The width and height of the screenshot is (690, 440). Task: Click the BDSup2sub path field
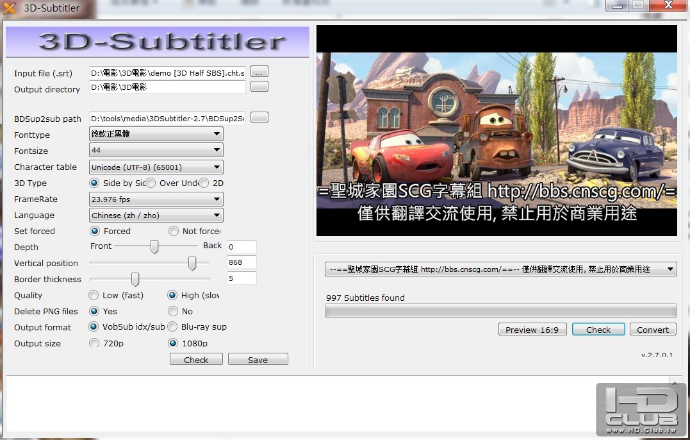pyautogui.click(x=167, y=118)
